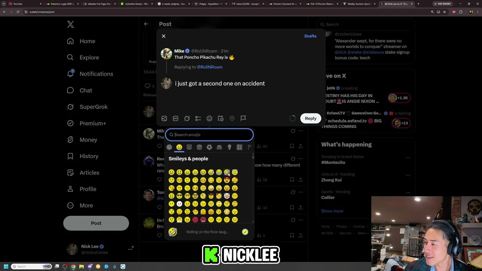Click the X search box at top right
Image resolution: width=482 pixels, height=271 pixels.
click(366, 24)
